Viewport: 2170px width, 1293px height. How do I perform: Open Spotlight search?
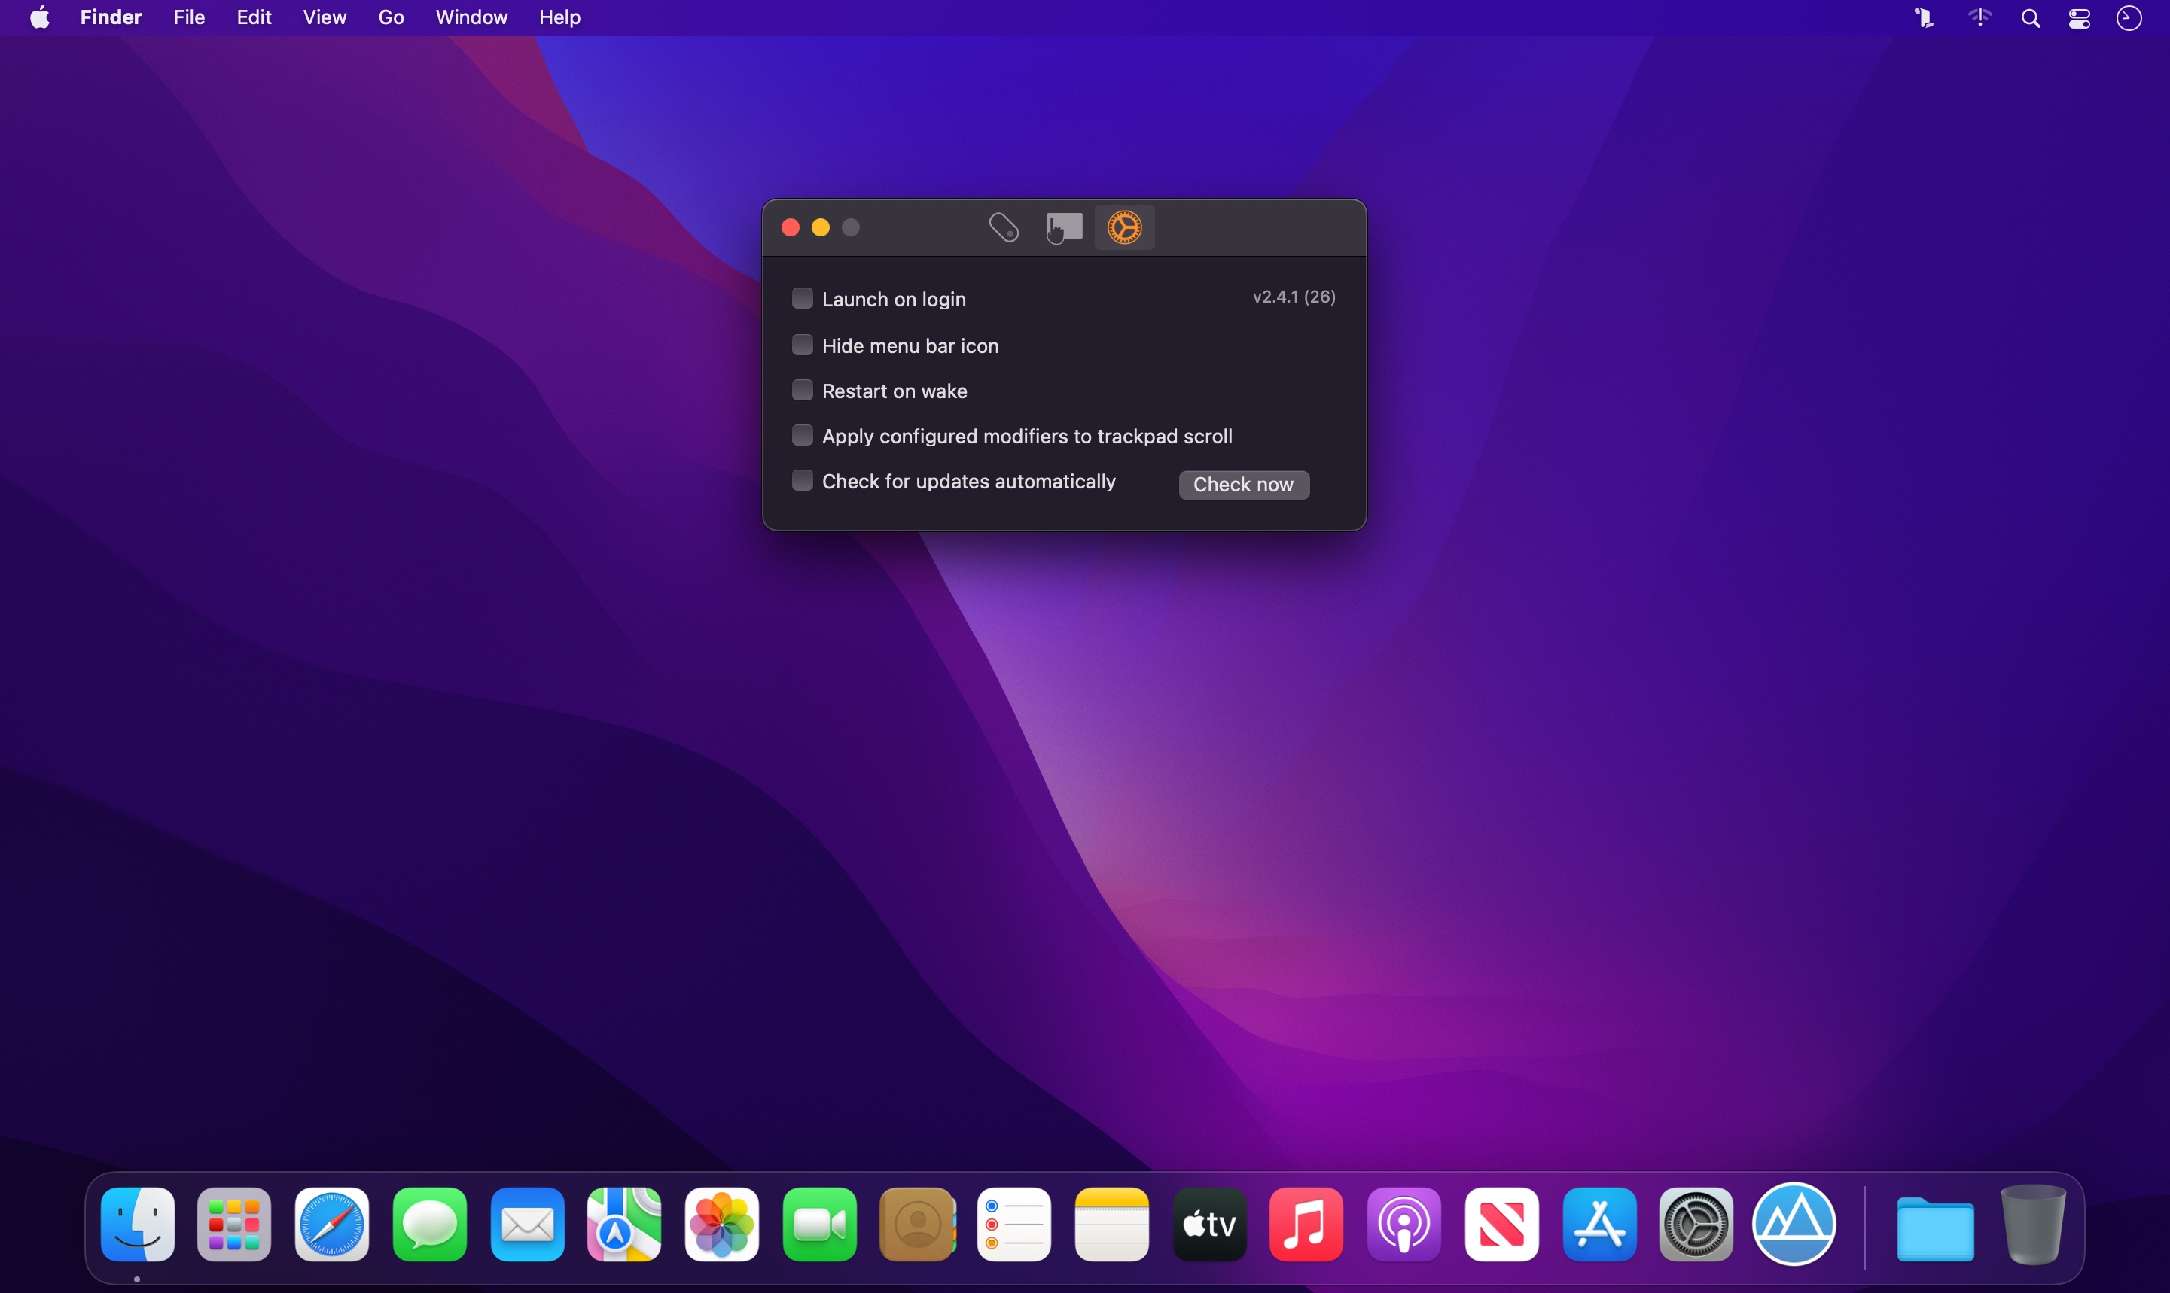[x=2031, y=18]
